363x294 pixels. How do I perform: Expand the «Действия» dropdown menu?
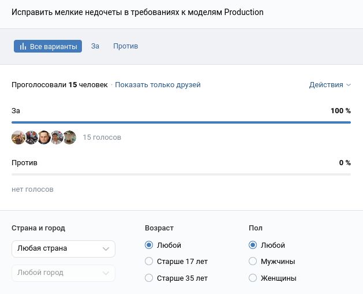click(x=330, y=85)
